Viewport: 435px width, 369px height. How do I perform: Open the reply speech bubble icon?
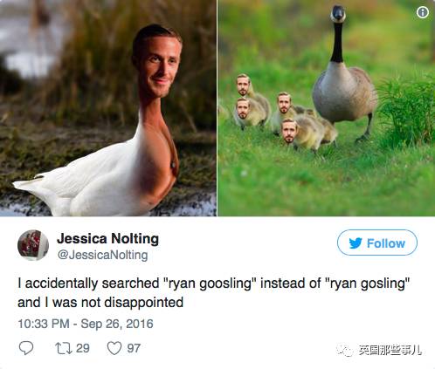click(x=26, y=348)
